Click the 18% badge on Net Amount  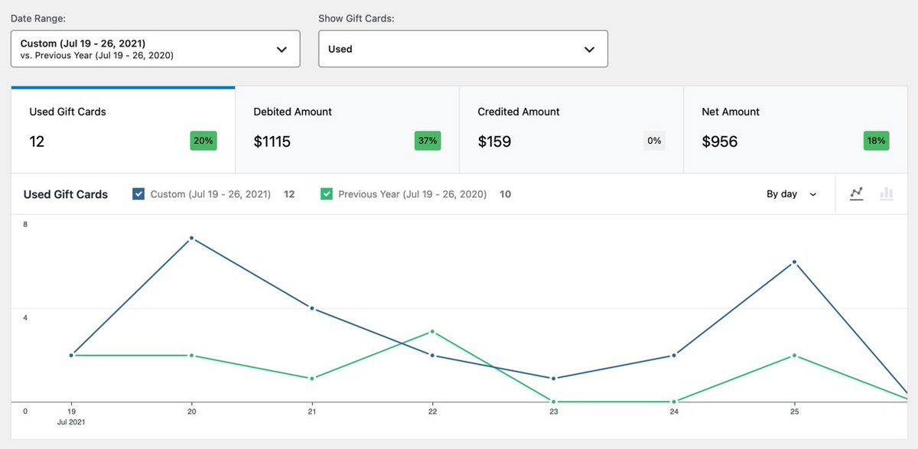(876, 141)
